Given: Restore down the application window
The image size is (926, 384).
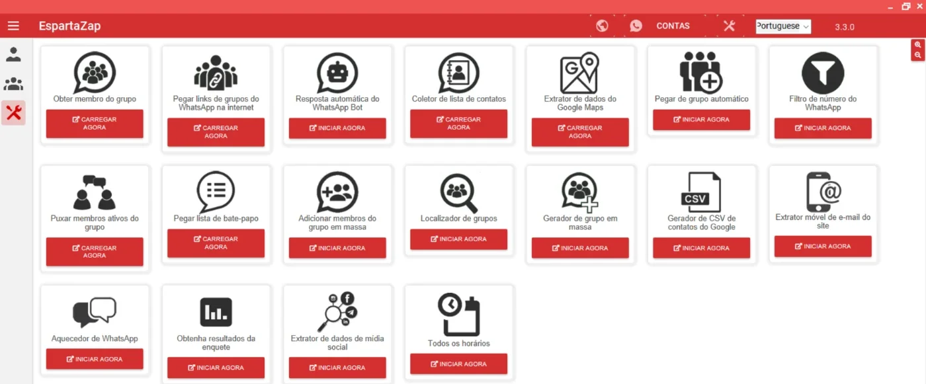Looking at the screenshot, I should pyautogui.click(x=906, y=6).
